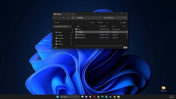Viewport: 176px width, 99px height.
Task: Switch to large thumbnails view icon
Action: pos(127,48)
